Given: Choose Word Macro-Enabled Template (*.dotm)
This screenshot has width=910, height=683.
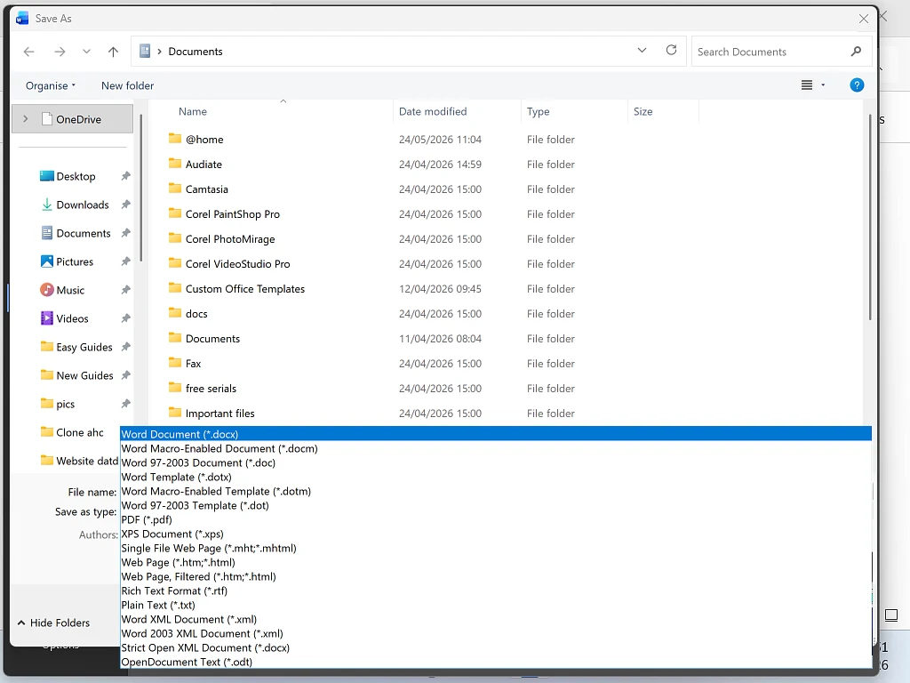Looking at the screenshot, I should (496, 491).
